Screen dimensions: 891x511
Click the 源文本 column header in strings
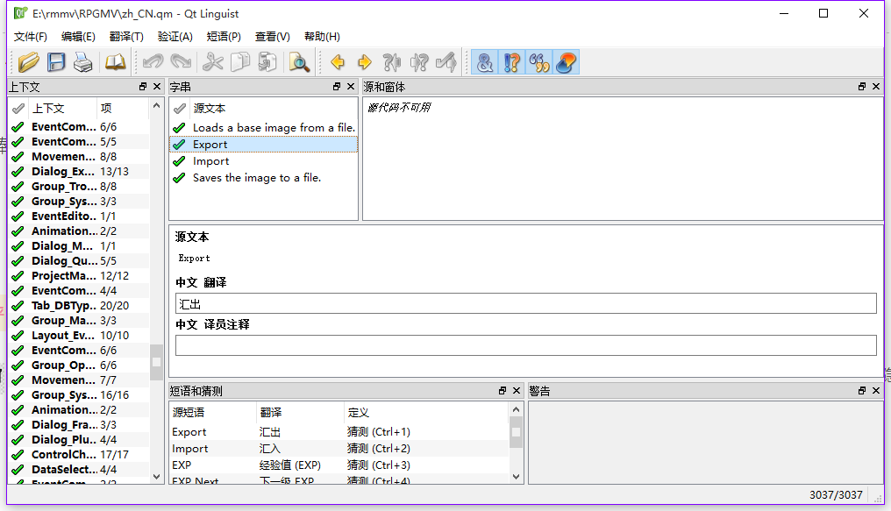274,108
